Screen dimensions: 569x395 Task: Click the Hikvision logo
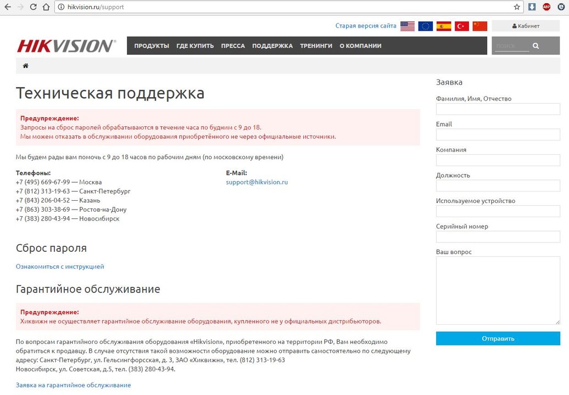point(66,46)
